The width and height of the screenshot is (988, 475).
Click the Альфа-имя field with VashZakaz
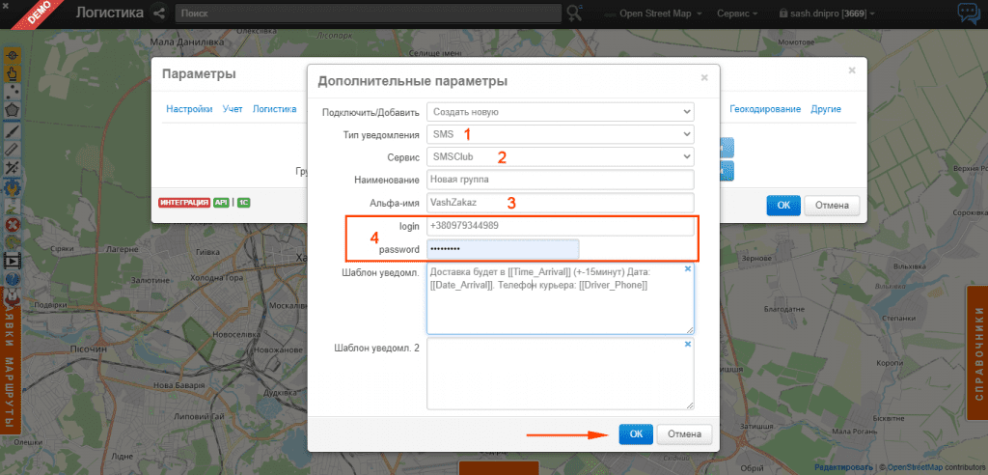click(561, 203)
